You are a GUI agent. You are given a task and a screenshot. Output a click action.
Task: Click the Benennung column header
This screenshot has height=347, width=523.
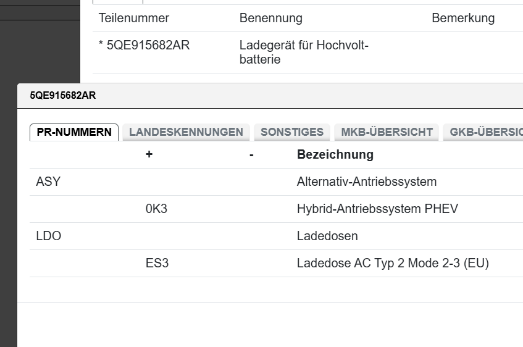pyautogui.click(x=271, y=19)
